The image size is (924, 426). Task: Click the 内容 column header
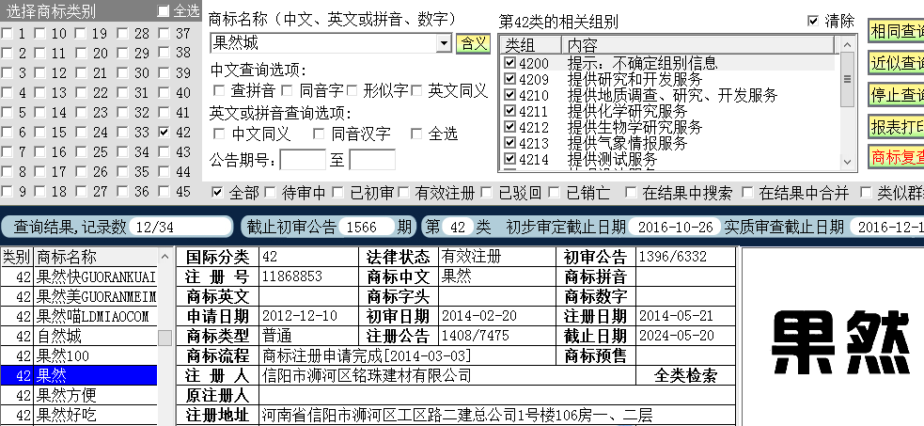(697, 45)
